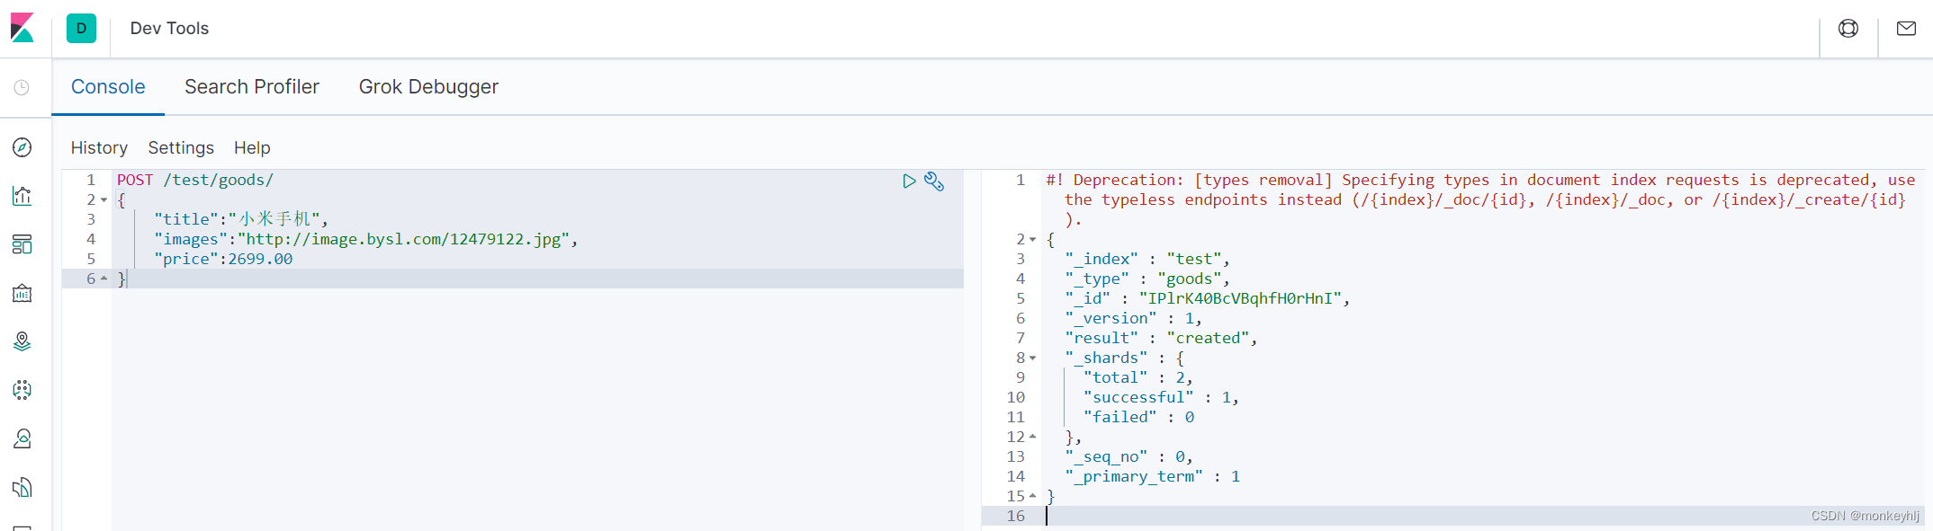The width and height of the screenshot is (1933, 531).
Task: Click the "_primary_term" : 1 line
Action: point(1152,476)
